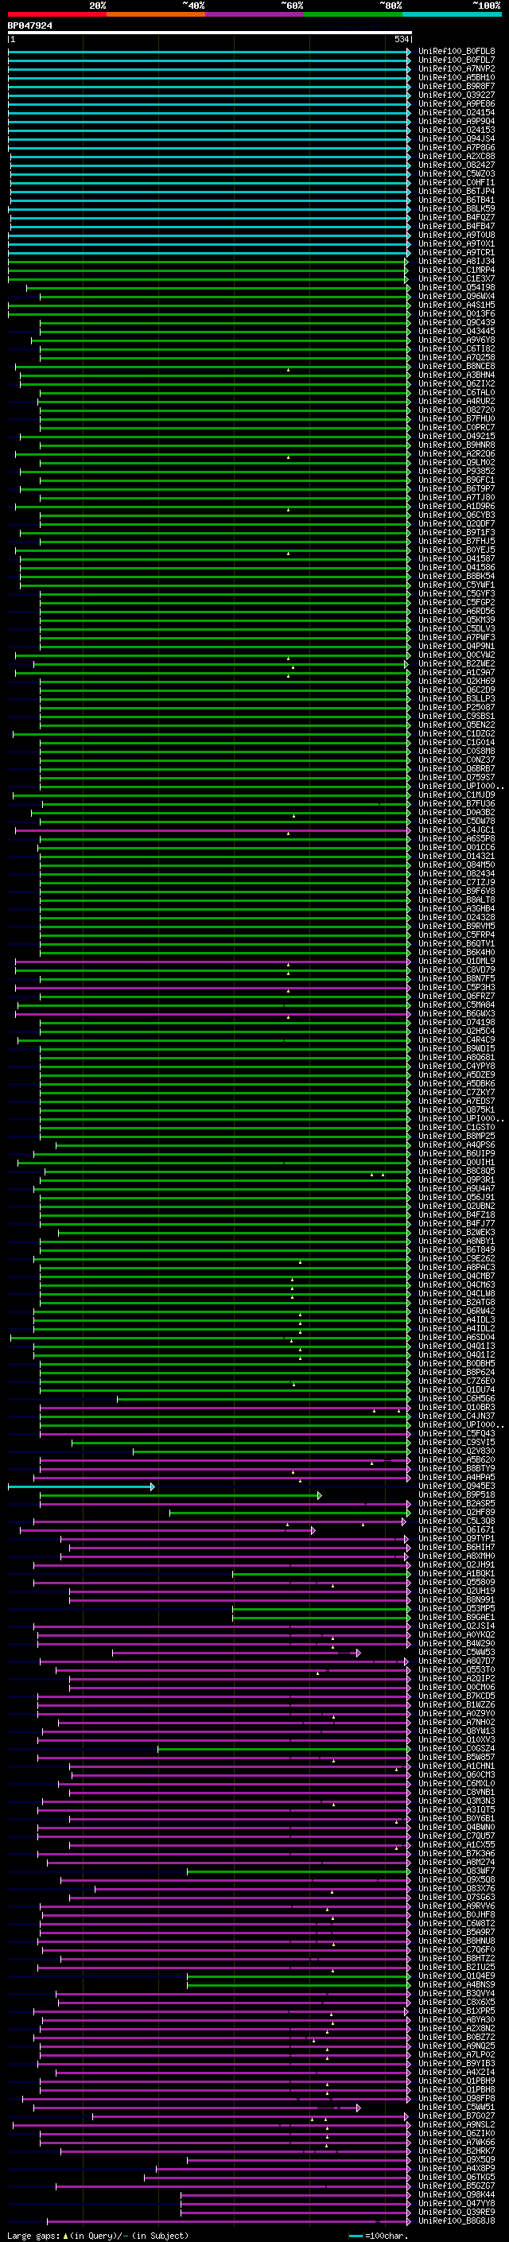Click the UniRef100_C5KM39 hit label
Image resolution: width=509 pixels, height=2242 pixels.
tap(456, 620)
